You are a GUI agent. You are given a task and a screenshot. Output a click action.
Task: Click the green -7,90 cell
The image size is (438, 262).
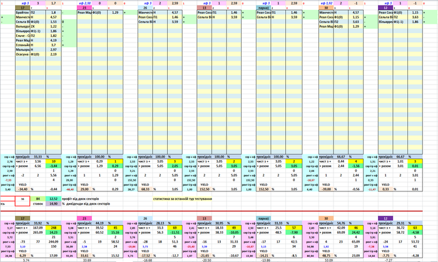point(294,233)
